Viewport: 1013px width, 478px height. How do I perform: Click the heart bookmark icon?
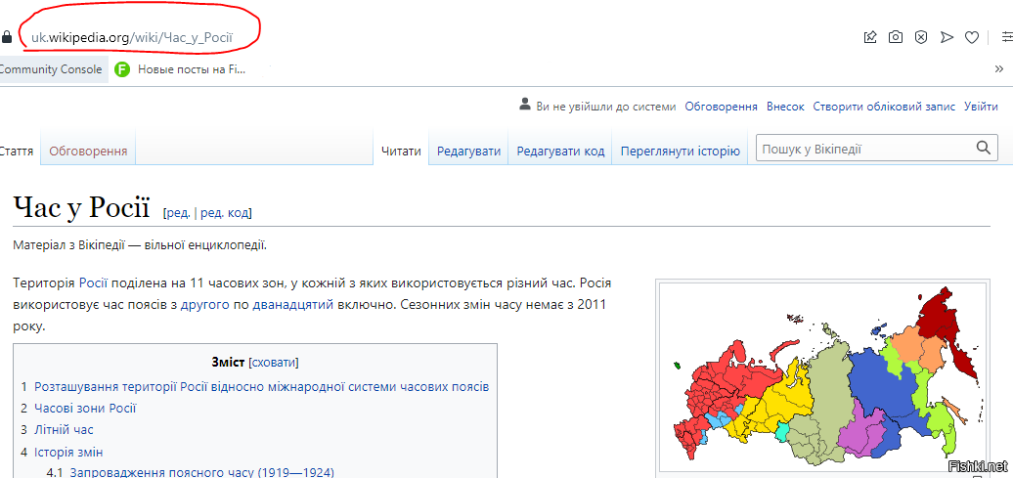click(x=972, y=37)
